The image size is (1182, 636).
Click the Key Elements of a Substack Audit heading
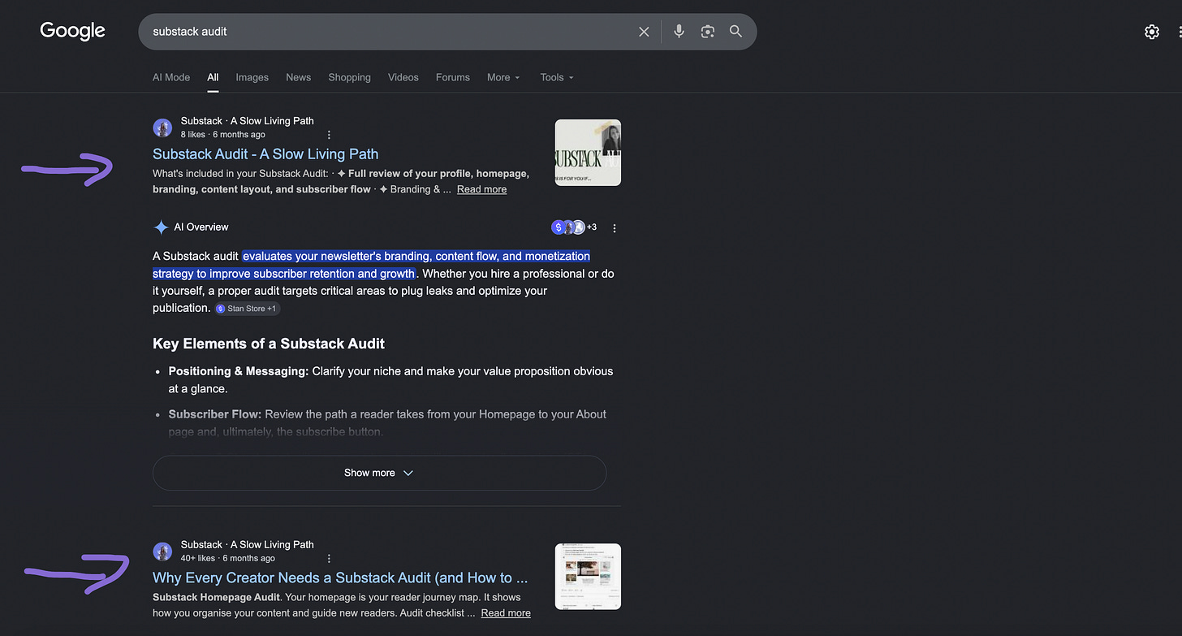pyautogui.click(x=269, y=344)
